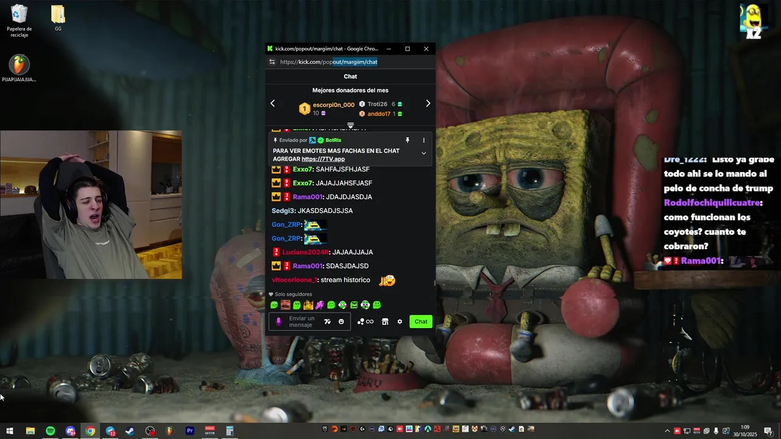781x439 pixels.
Task: Click first green Kick quick emote
Action: pyautogui.click(x=274, y=305)
